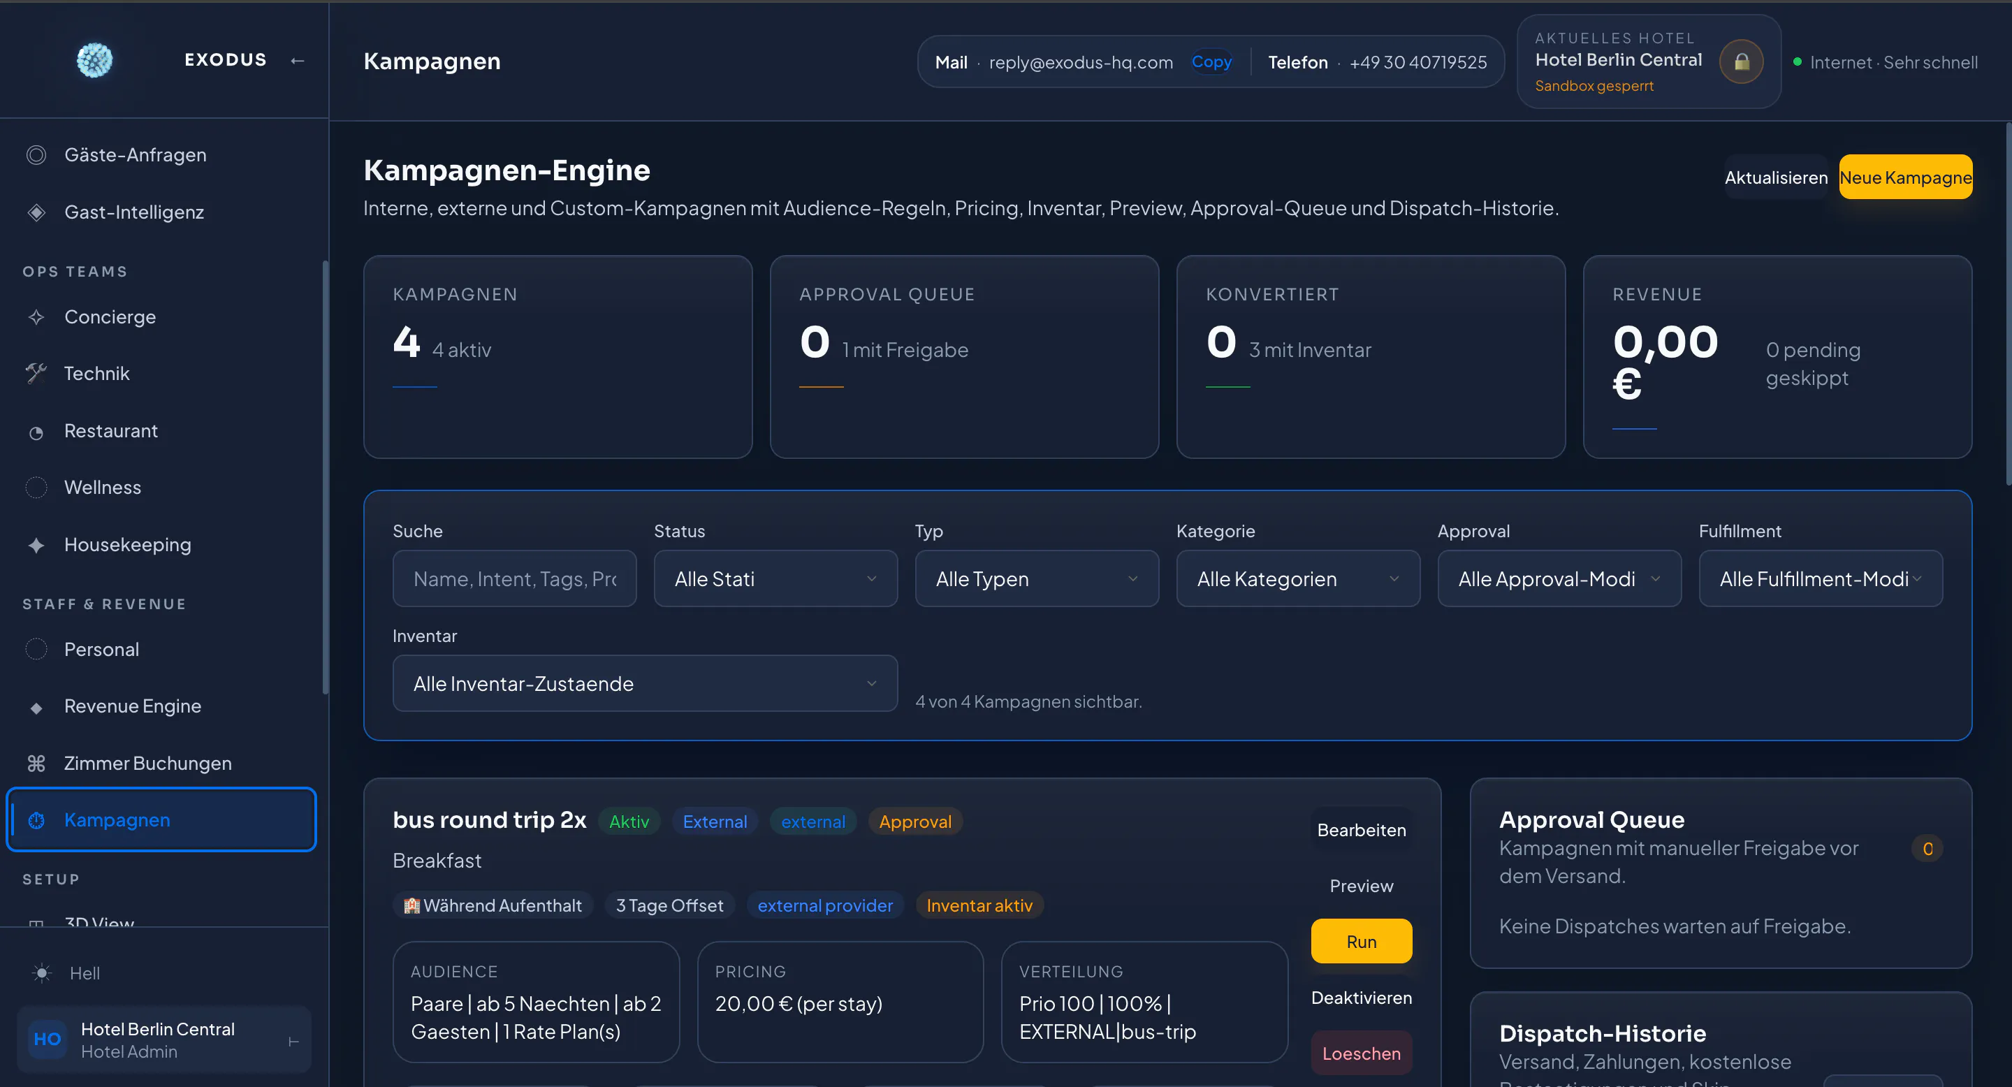Click the Exodus logo icon
2012x1087 pixels.
click(x=94, y=60)
